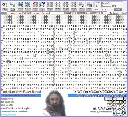Screen dimensions: 128x117
Task: Click the bearded man portrait image
Action: click(55, 103)
